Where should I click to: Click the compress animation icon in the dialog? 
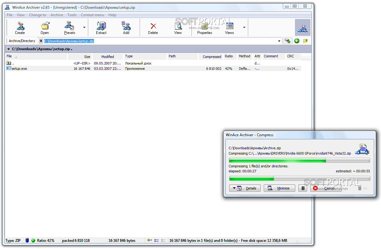362,149
